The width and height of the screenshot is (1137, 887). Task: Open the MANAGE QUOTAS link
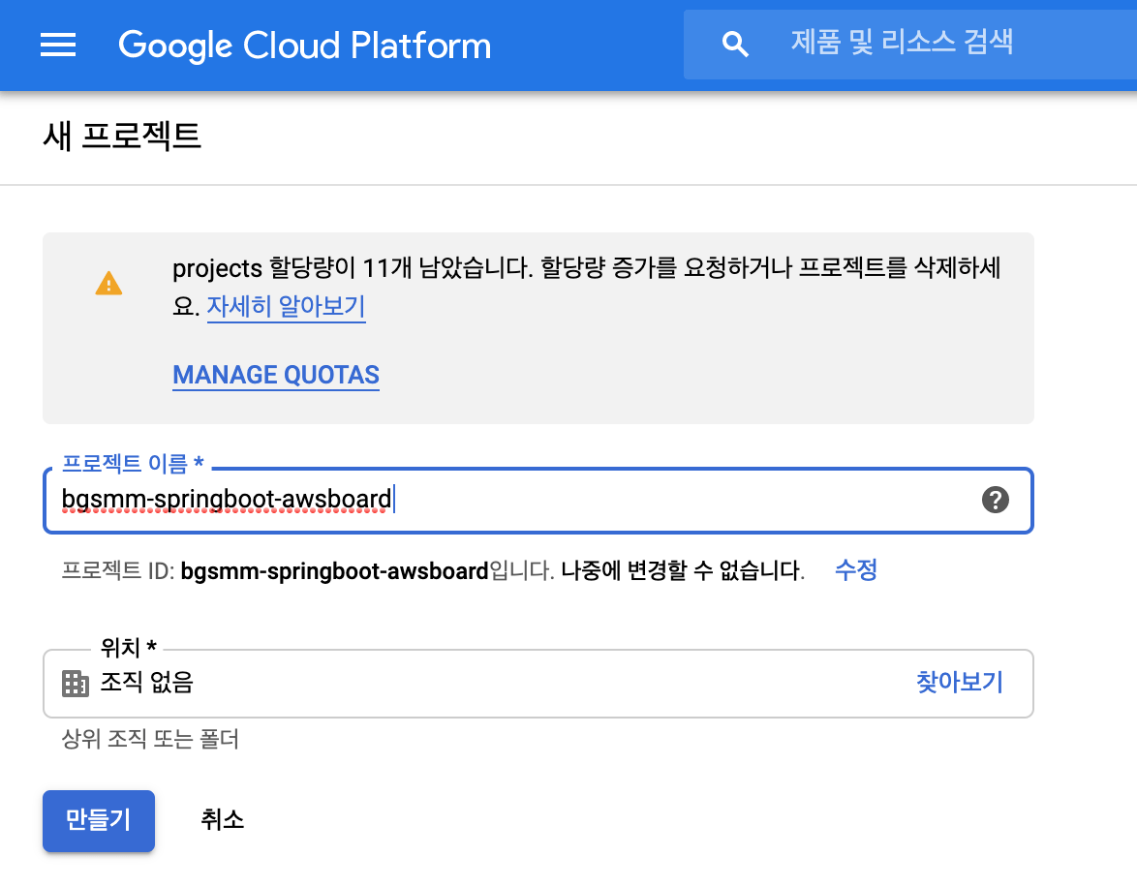[275, 375]
